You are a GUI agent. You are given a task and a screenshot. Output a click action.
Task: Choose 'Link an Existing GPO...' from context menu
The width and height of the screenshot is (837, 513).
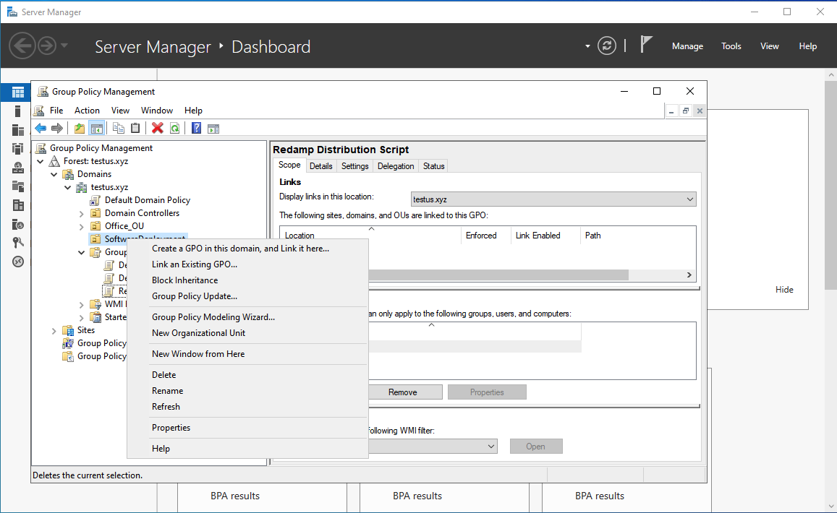click(194, 264)
